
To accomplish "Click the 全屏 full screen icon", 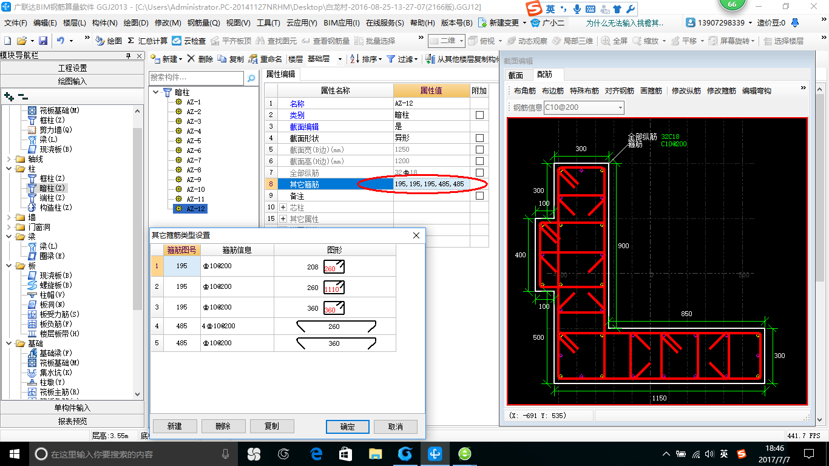I will click(606, 41).
